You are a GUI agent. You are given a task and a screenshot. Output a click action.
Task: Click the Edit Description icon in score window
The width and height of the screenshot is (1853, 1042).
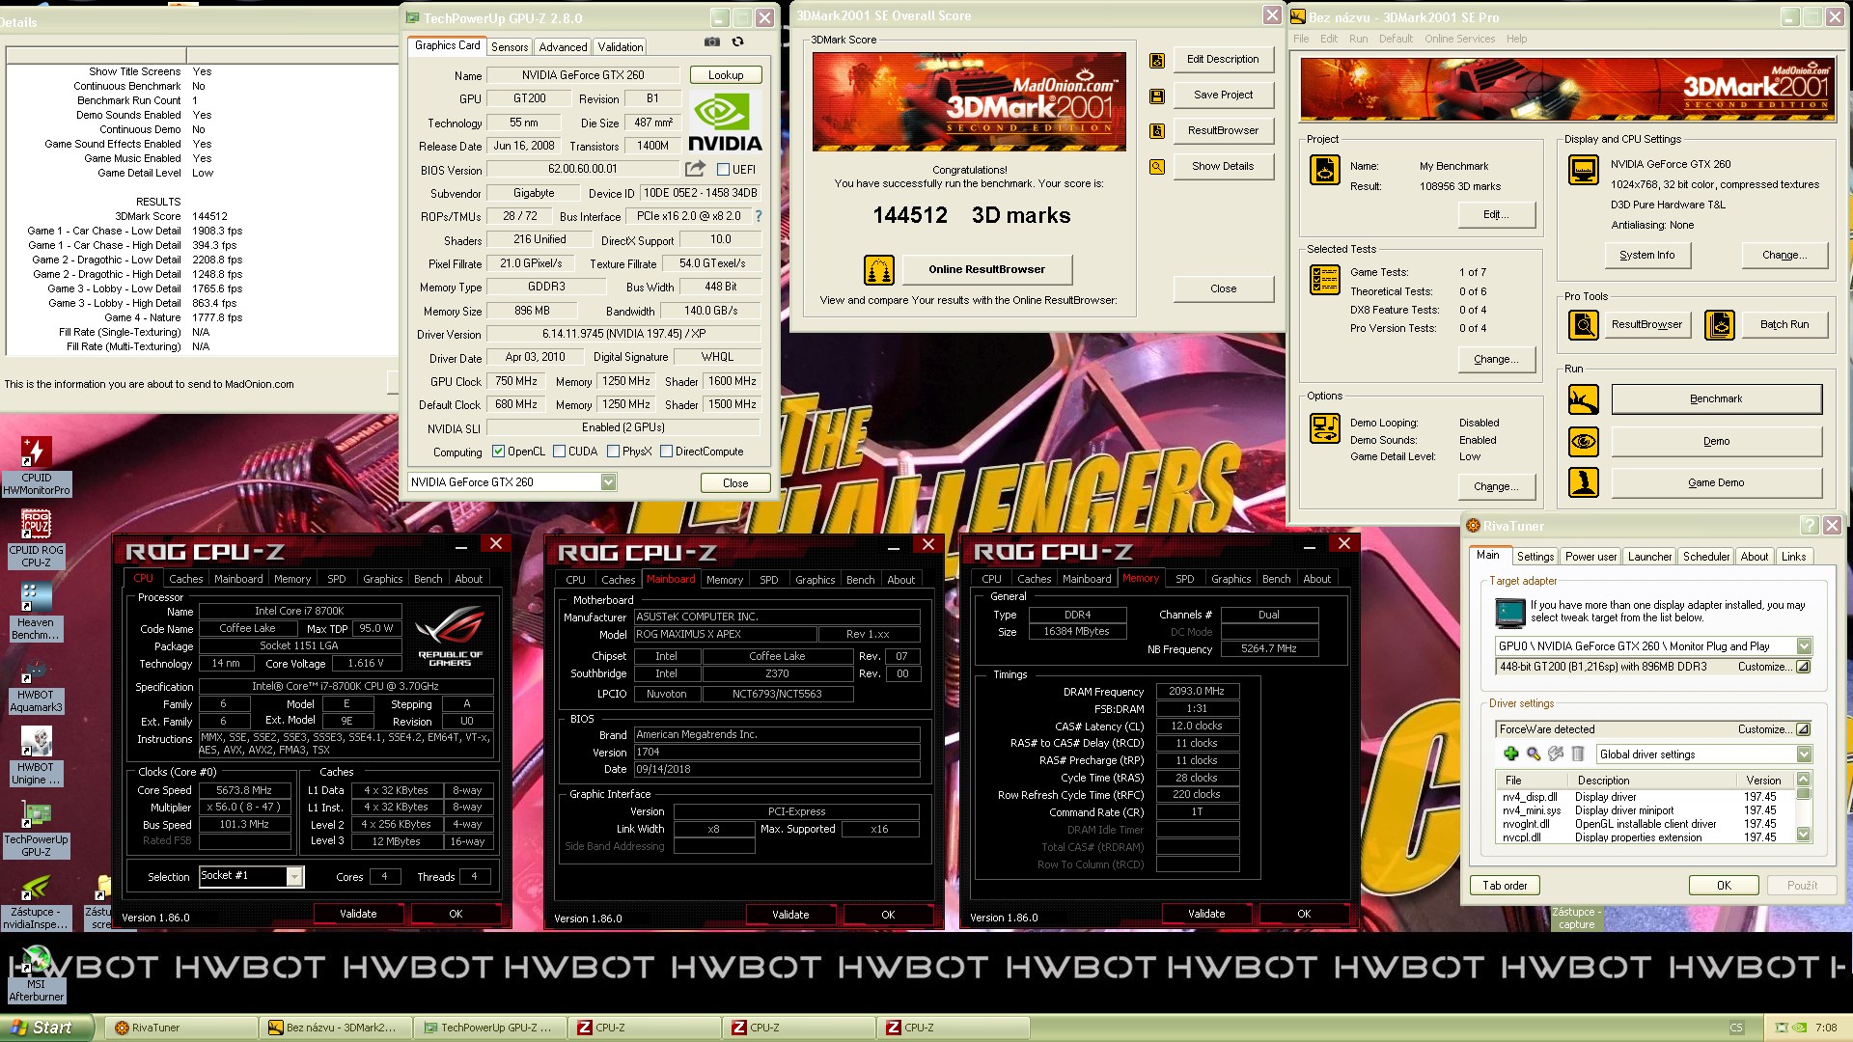coord(1157,61)
